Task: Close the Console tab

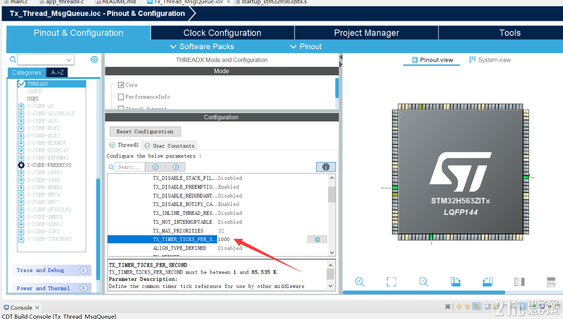Action: click(37, 307)
